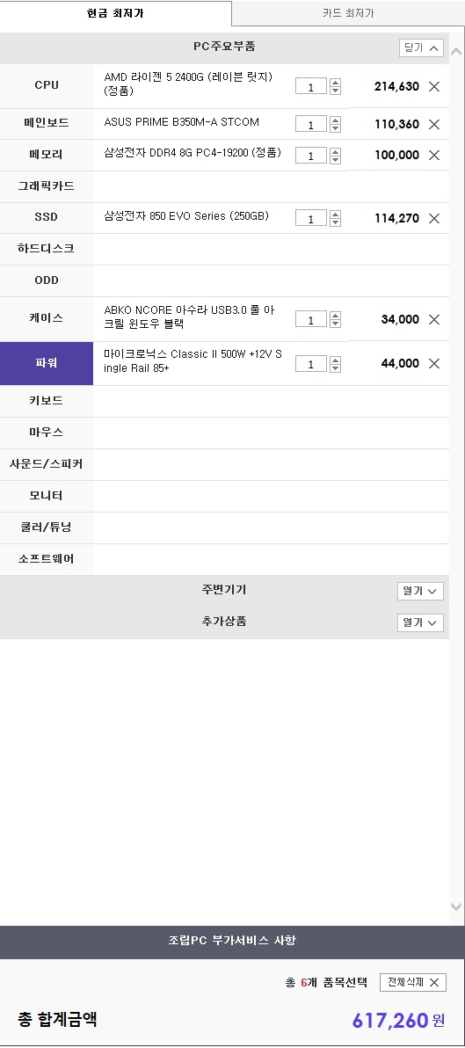
Task: Expand the 주변기기 section with 열기
Action: click(420, 591)
